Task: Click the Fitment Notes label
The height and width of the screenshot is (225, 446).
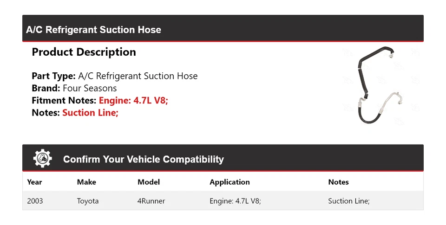Action: (x=64, y=100)
